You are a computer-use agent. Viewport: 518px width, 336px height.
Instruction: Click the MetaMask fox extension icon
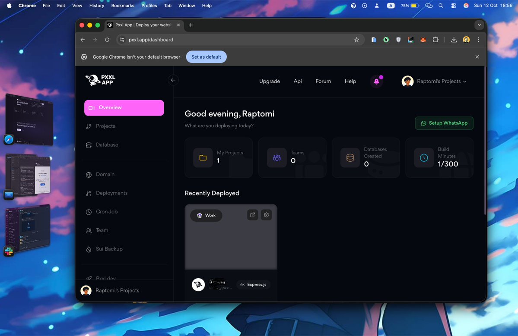423,40
